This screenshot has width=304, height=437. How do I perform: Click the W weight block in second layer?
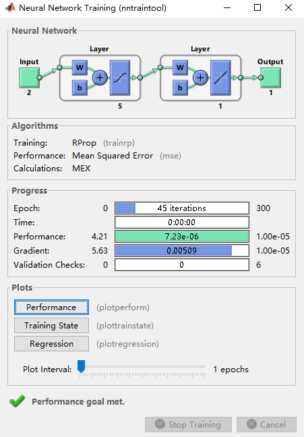[180, 67]
